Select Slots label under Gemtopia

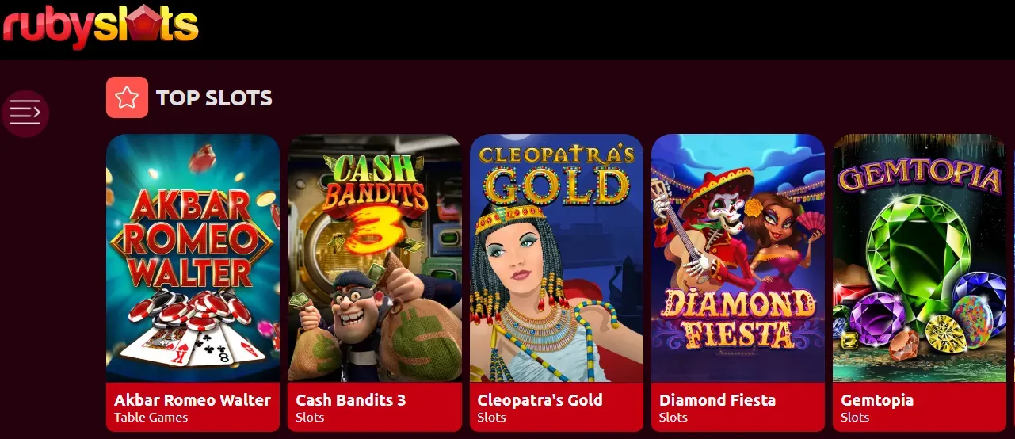(x=855, y=418)
